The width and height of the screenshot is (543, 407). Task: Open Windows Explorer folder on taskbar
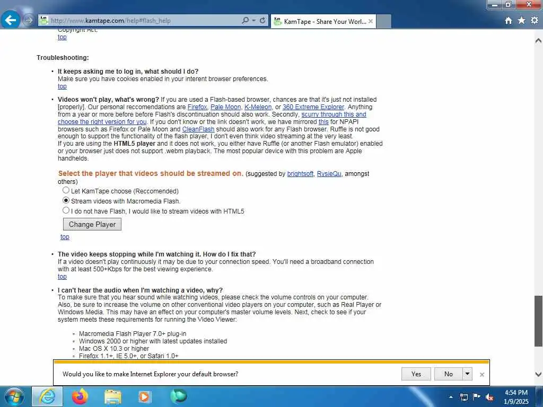113,397
